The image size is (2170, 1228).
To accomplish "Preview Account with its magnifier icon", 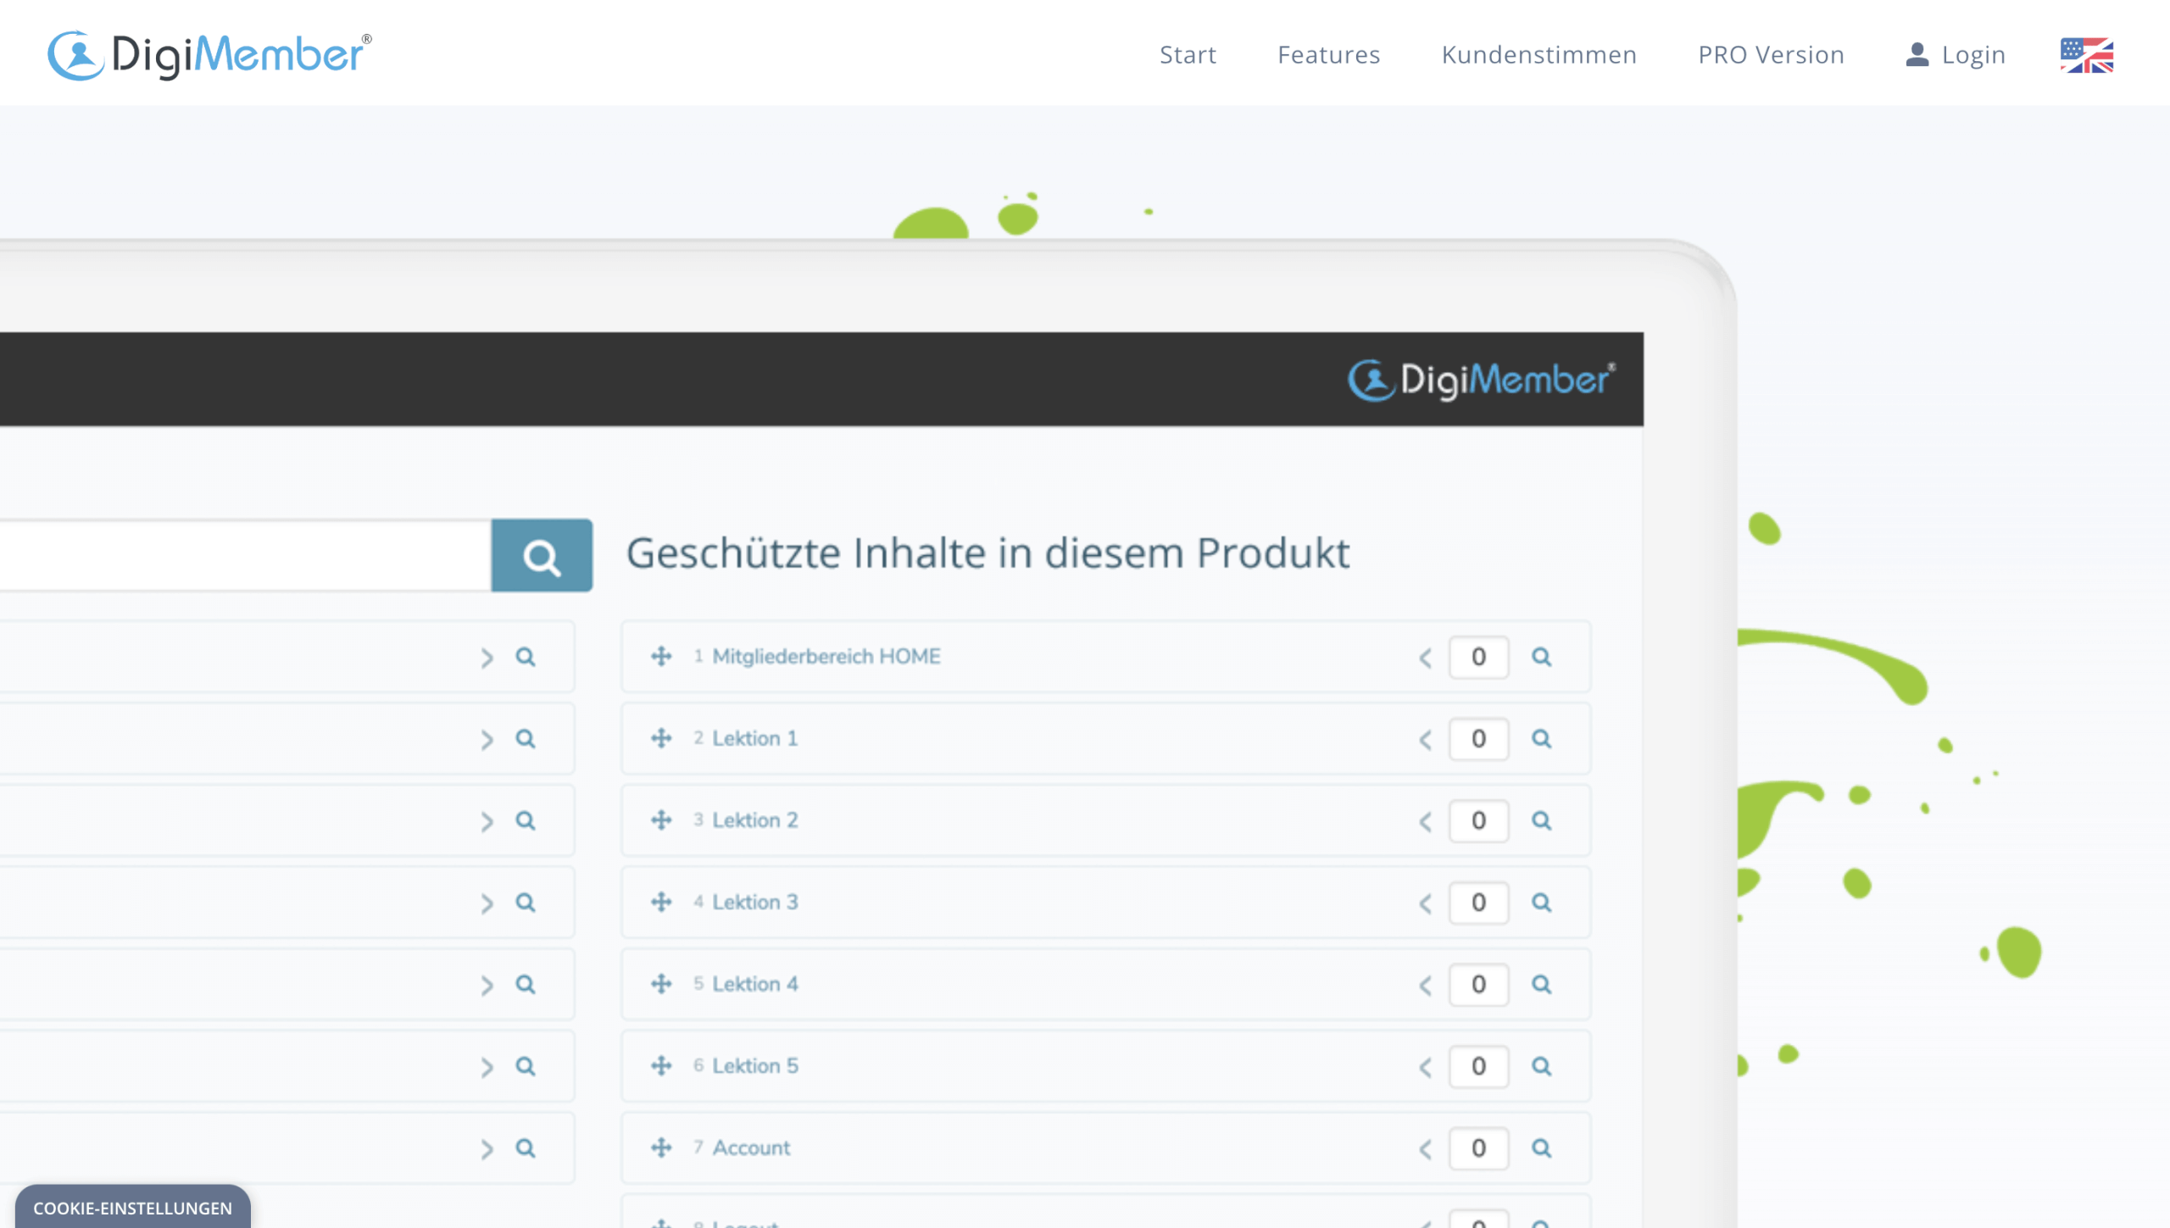I will pos(1541,1149).
